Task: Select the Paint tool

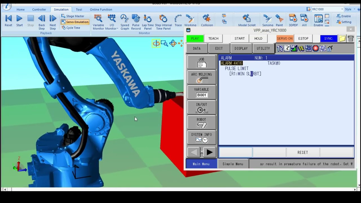Action: tap(279, 21)
